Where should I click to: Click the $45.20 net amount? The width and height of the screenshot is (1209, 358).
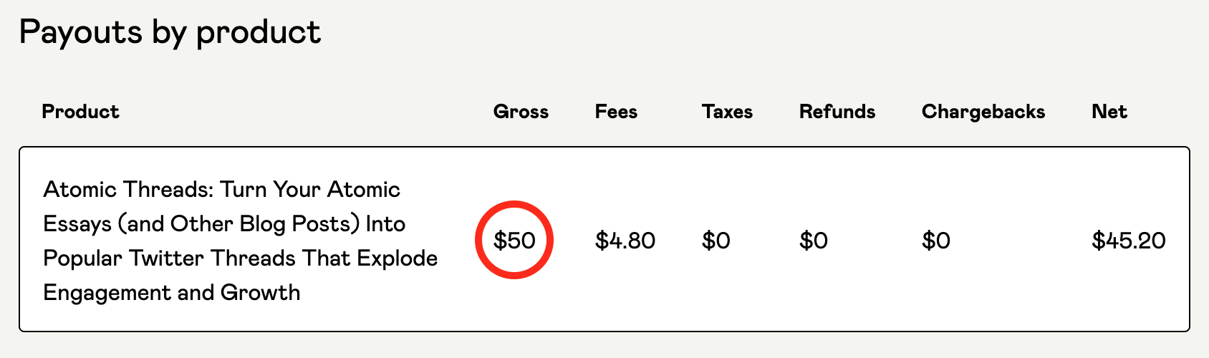point(1129,241)
